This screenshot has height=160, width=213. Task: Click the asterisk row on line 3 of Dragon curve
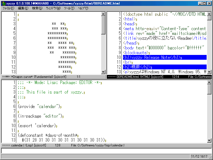click(x=58, y=24)
